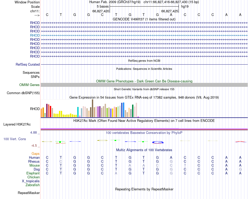Click the Sequences publications track label
This screenshot has width=248, height=199.
[x=31, y=72]
